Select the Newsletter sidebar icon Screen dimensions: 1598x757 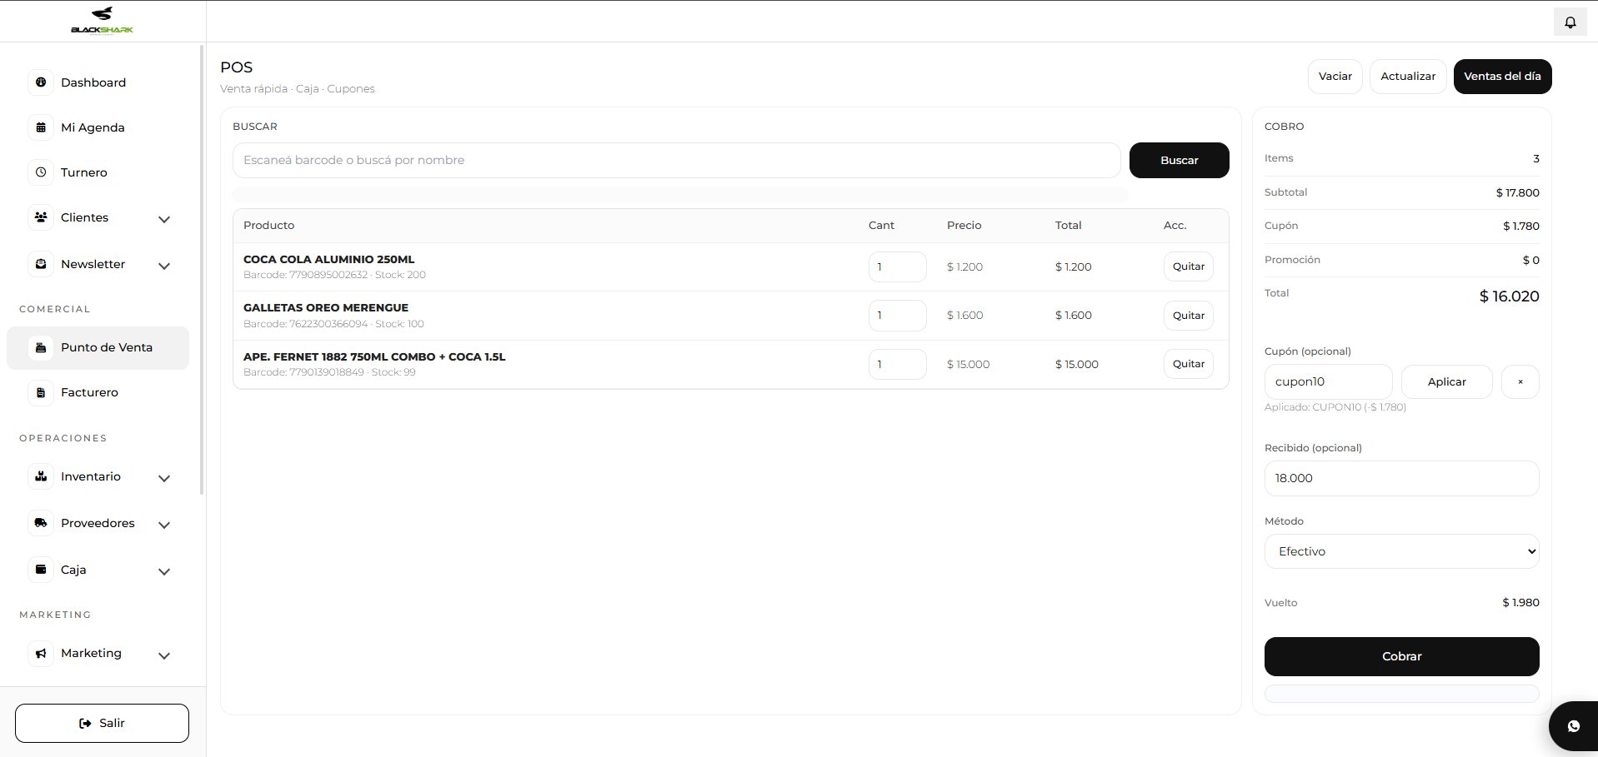tap(41, 264)
